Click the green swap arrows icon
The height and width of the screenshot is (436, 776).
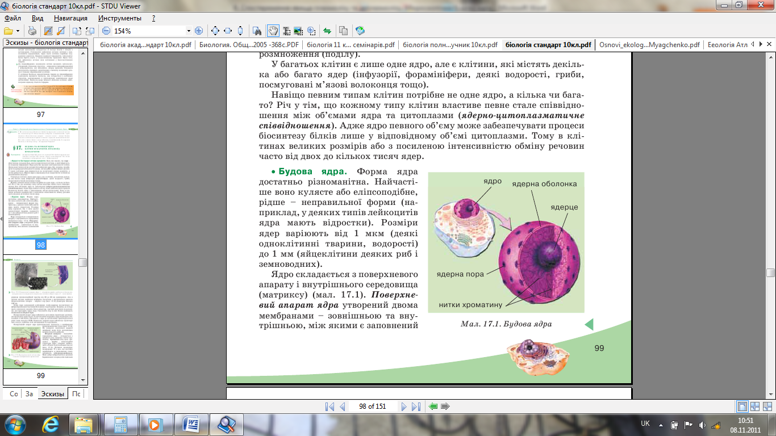[x=327, y=31]
